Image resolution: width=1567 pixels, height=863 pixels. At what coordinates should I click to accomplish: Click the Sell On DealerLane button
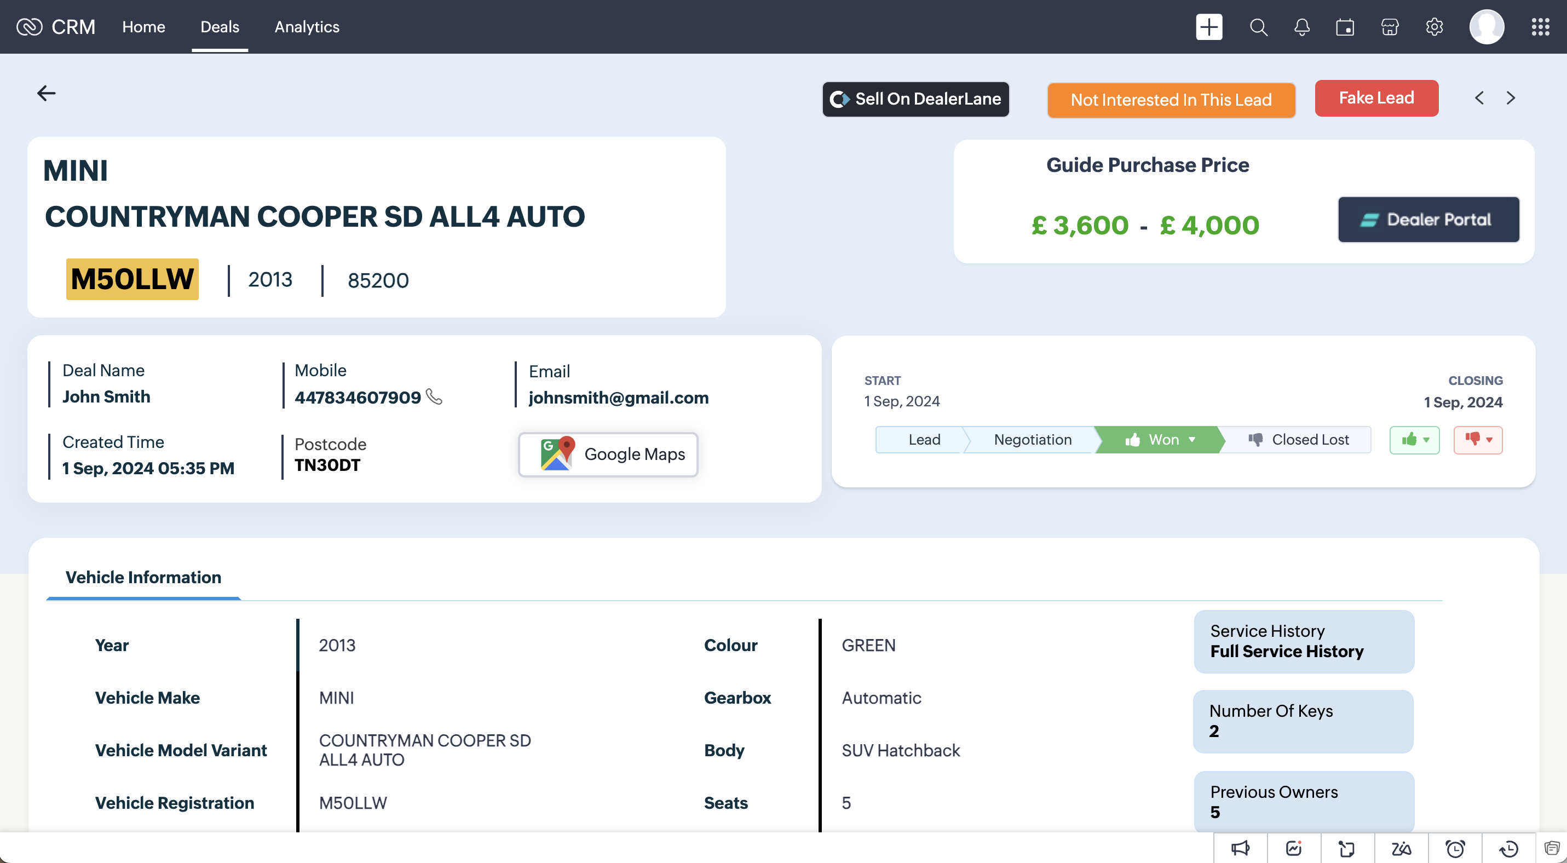tap(916, 99)
